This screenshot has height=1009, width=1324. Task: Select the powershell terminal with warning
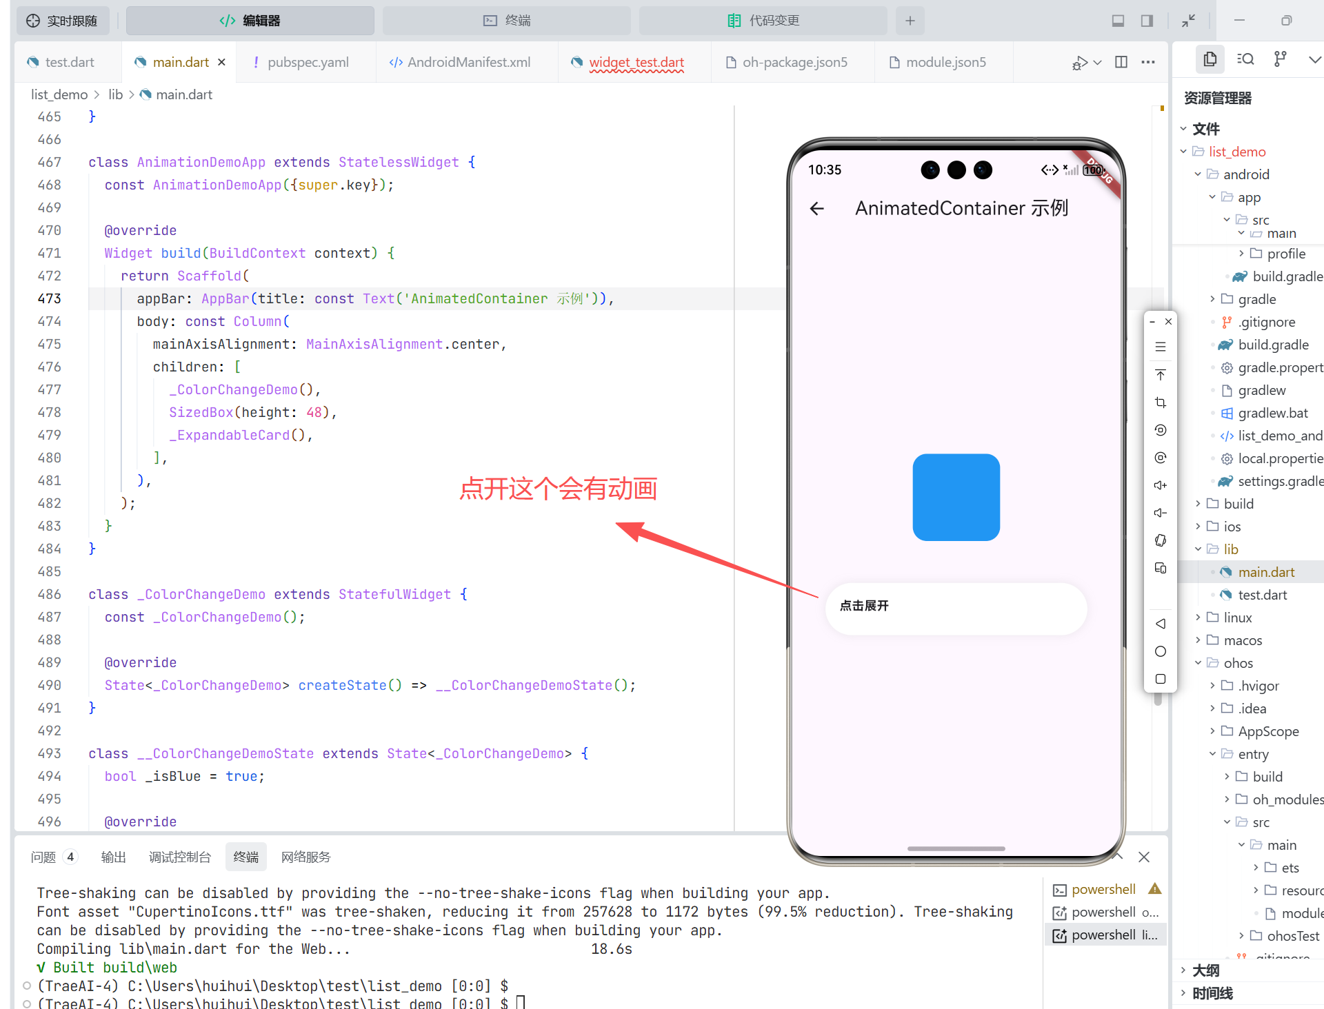[x=1103, y=889]
